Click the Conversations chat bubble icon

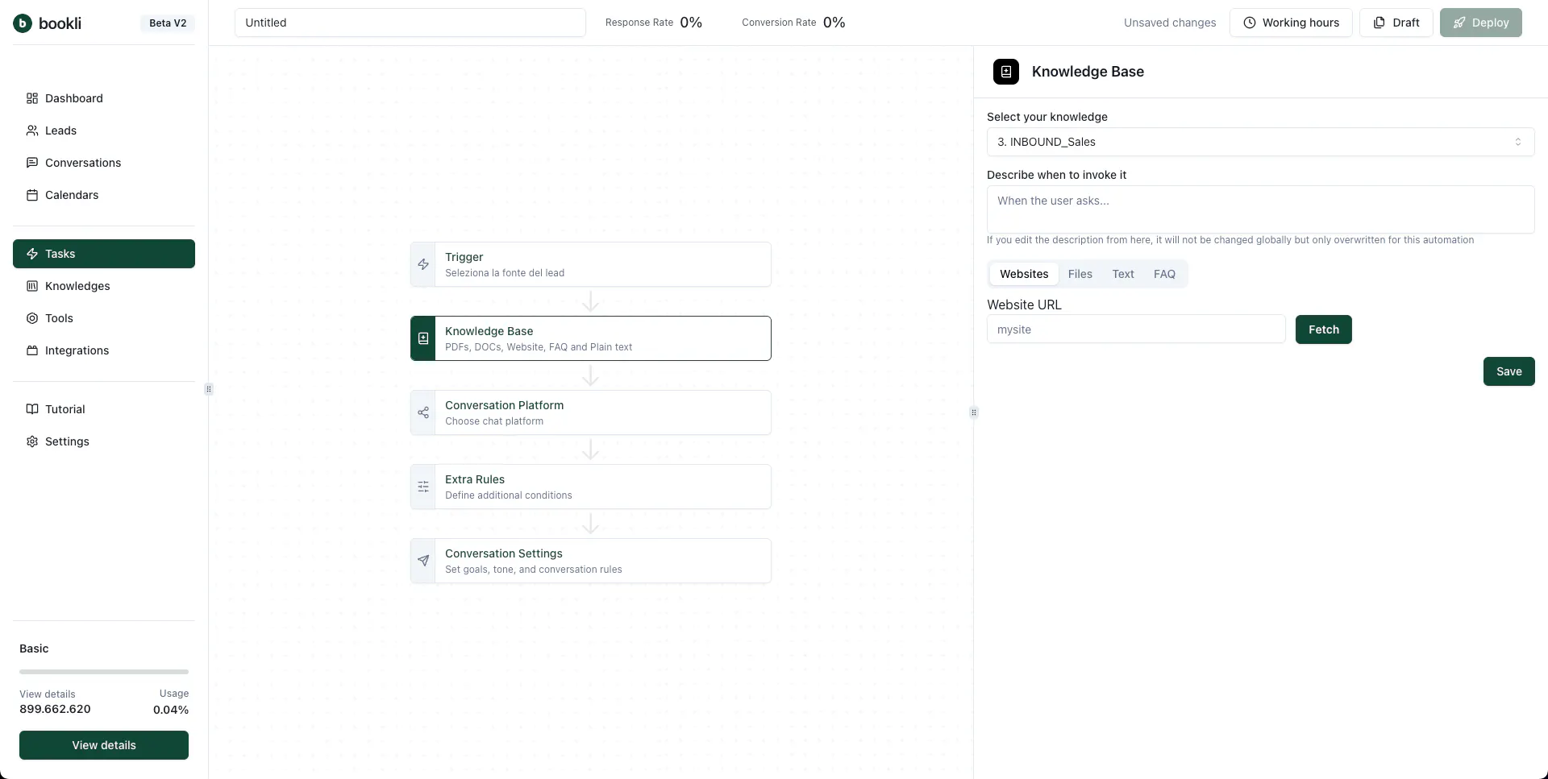[x=32, y=163]
